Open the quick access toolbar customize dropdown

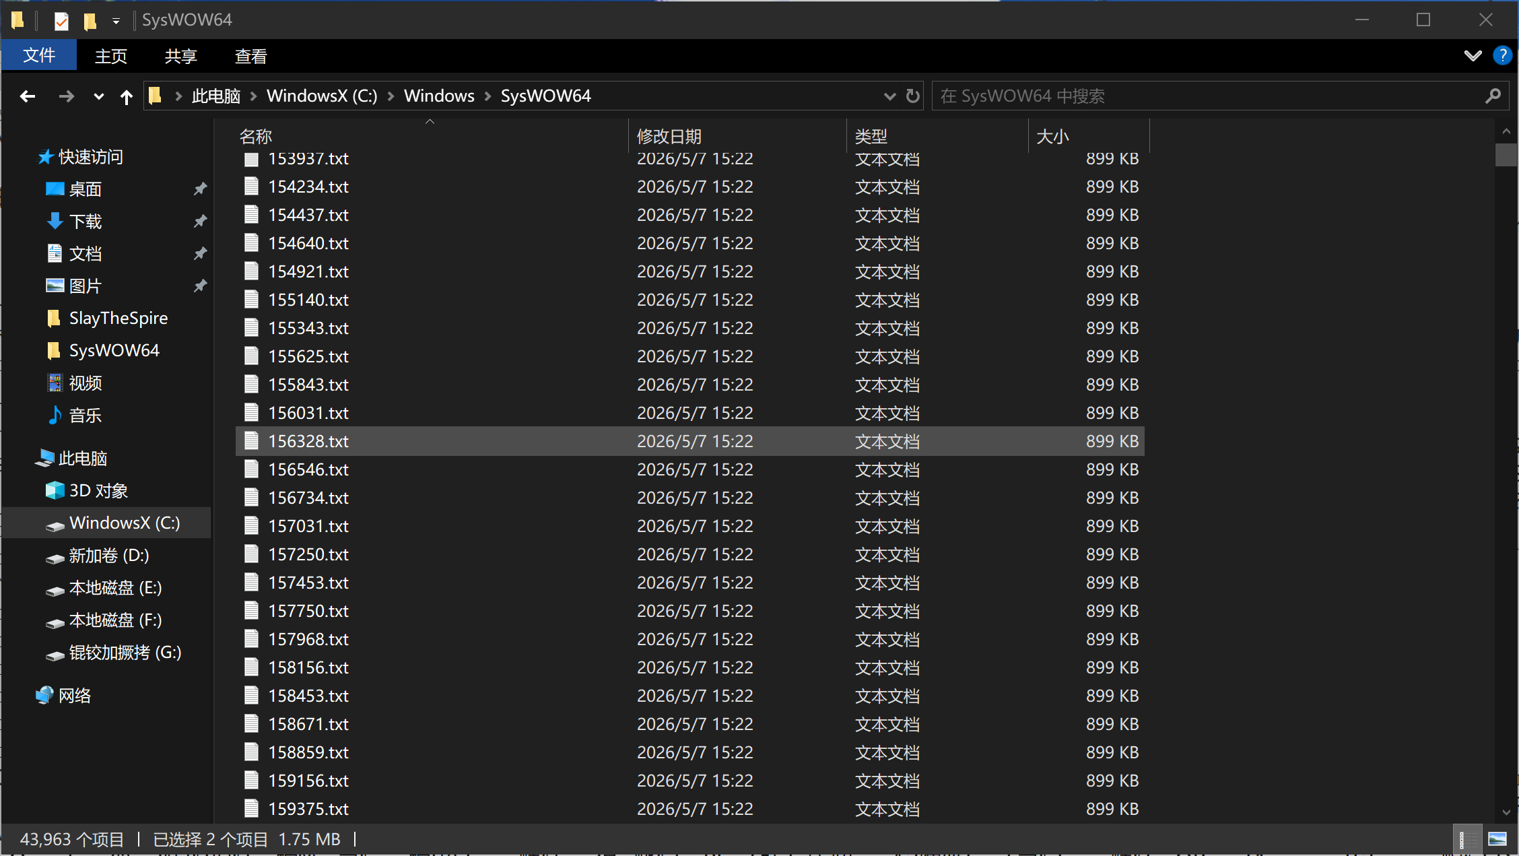pyautogui.click(x=116, y=22)
